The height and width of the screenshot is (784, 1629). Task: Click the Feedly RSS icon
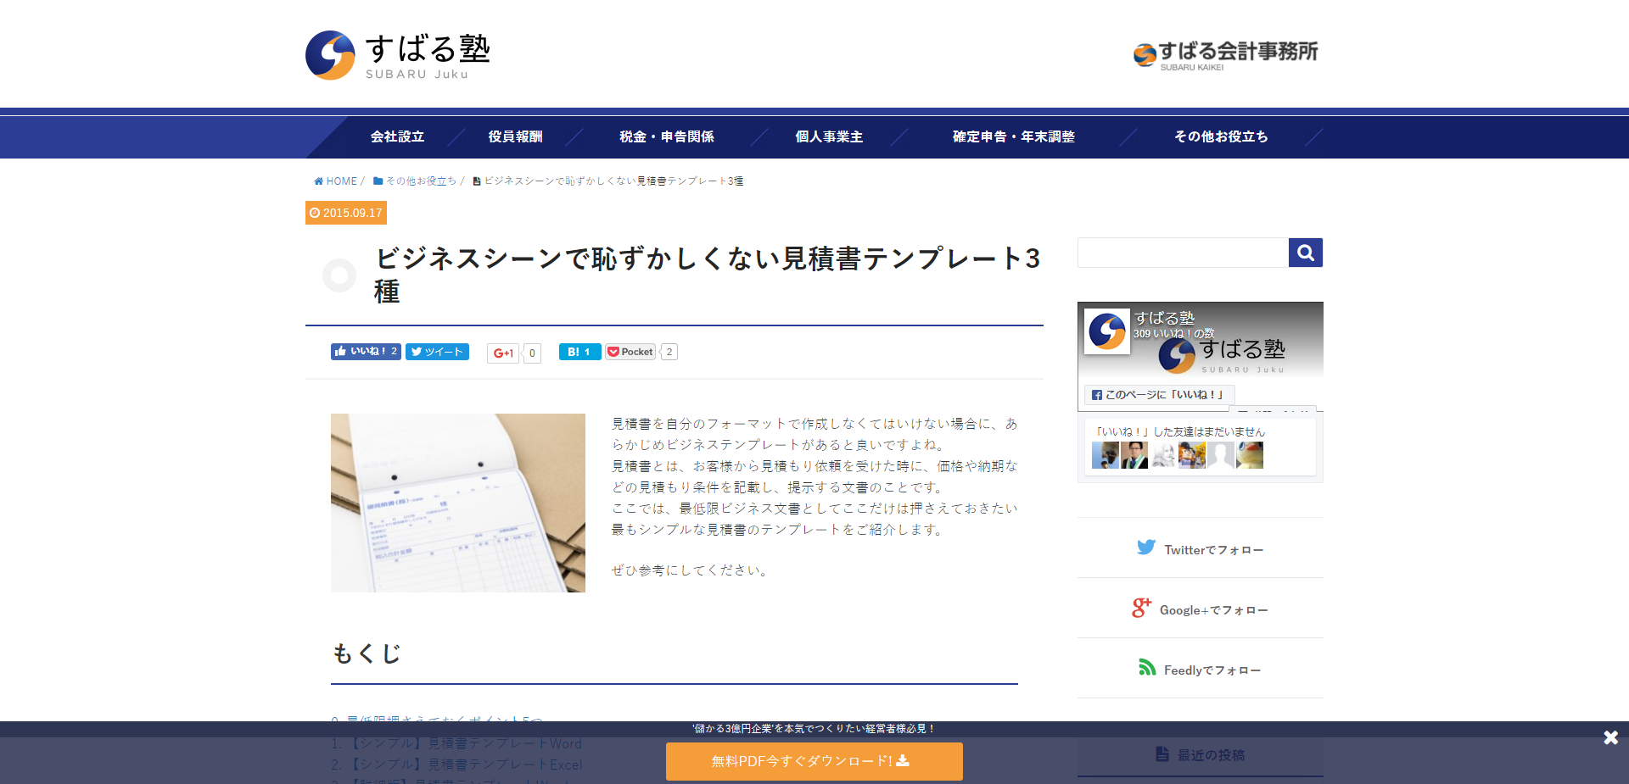pyautogui.click(x=1147, y=668)
